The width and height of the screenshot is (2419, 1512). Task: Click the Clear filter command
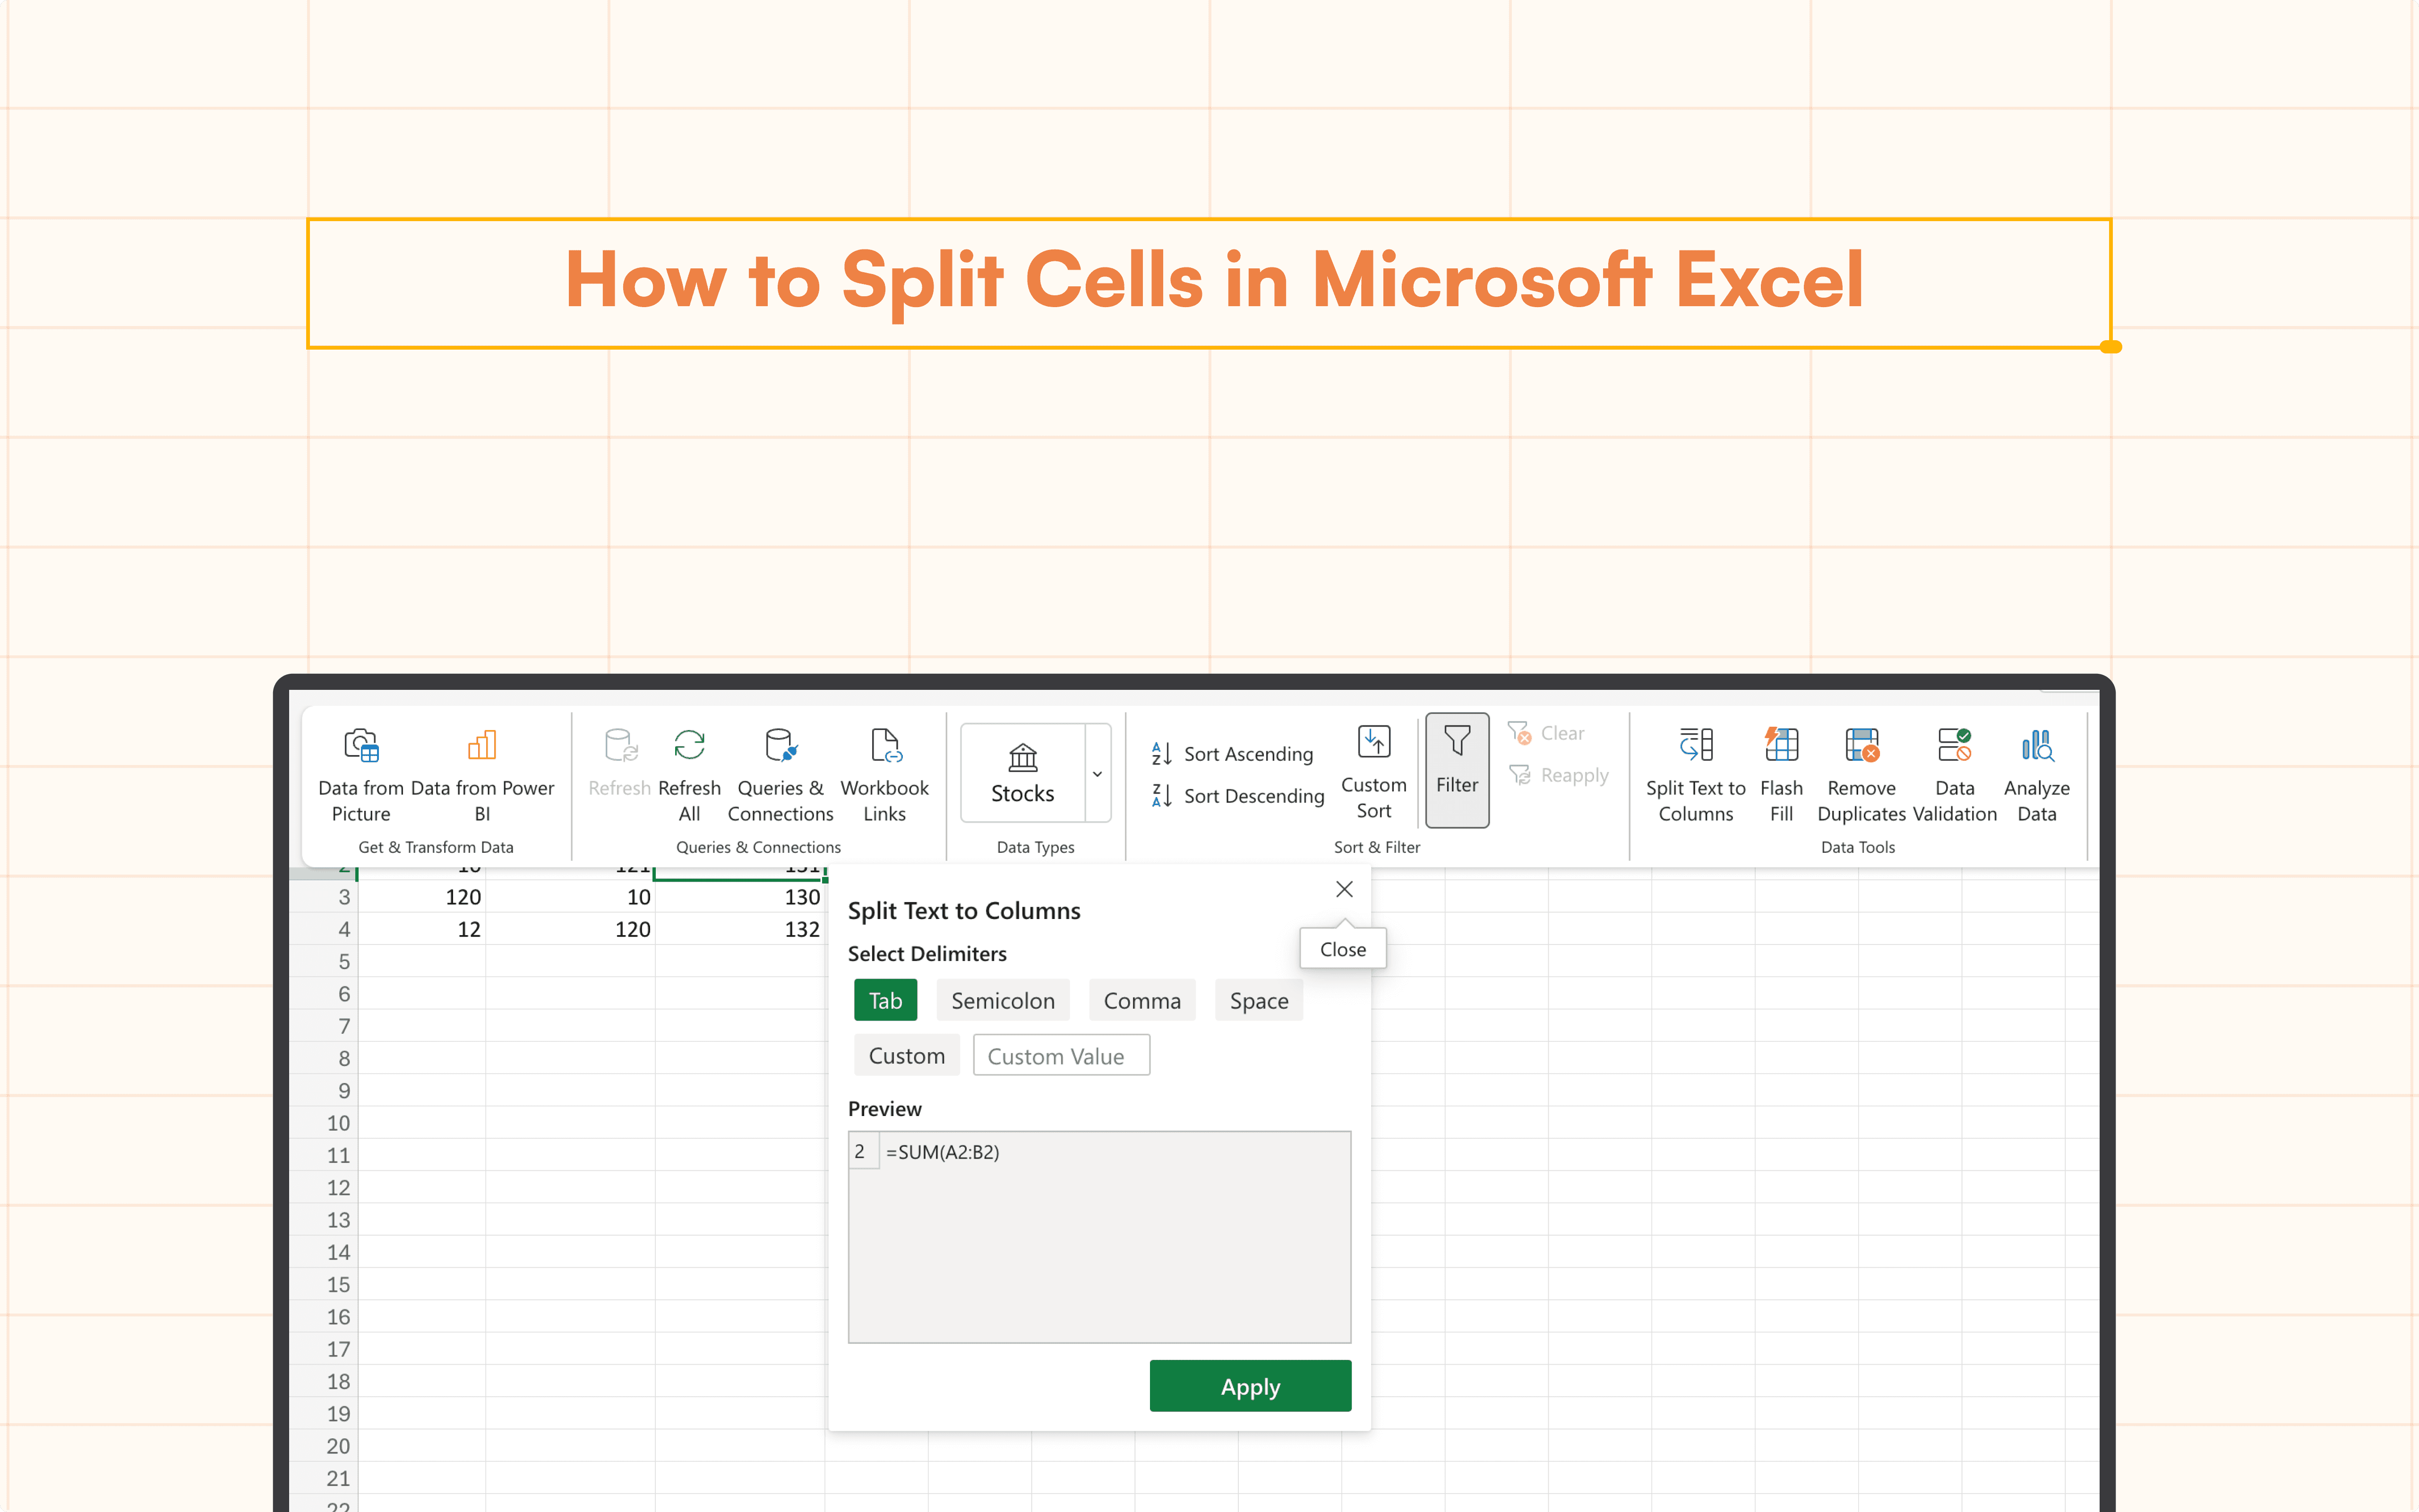[x=1545, y=733]
